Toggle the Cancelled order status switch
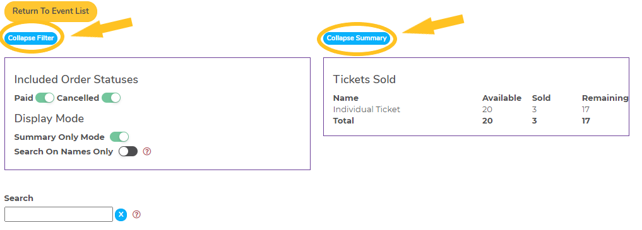 [111, 98]
